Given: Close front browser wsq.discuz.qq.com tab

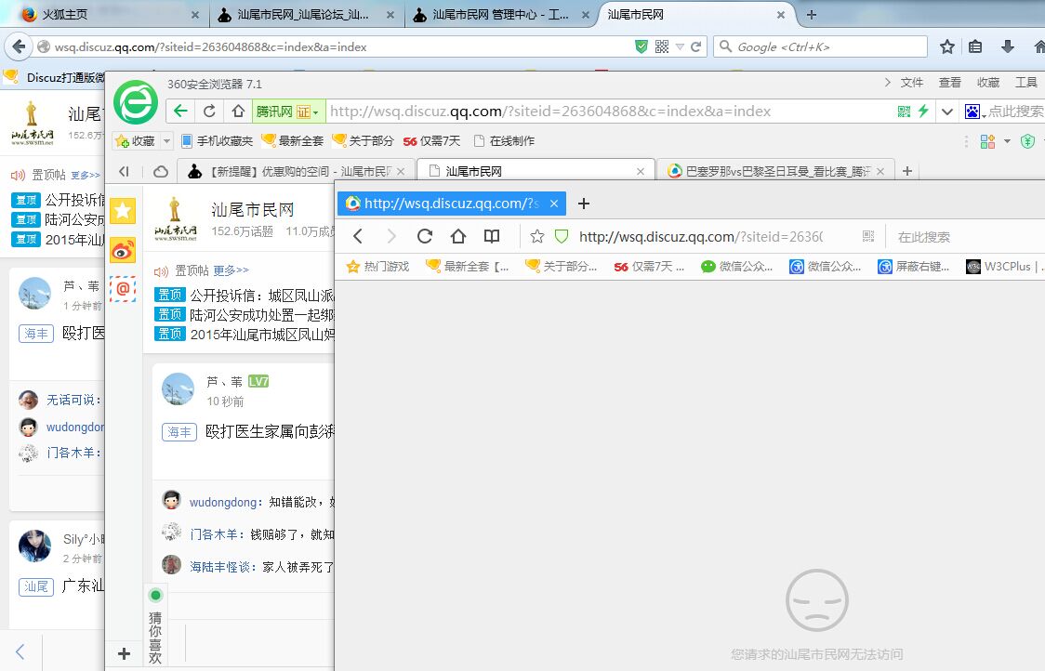Looking at the screenshot, I should (x=554, y=204).
